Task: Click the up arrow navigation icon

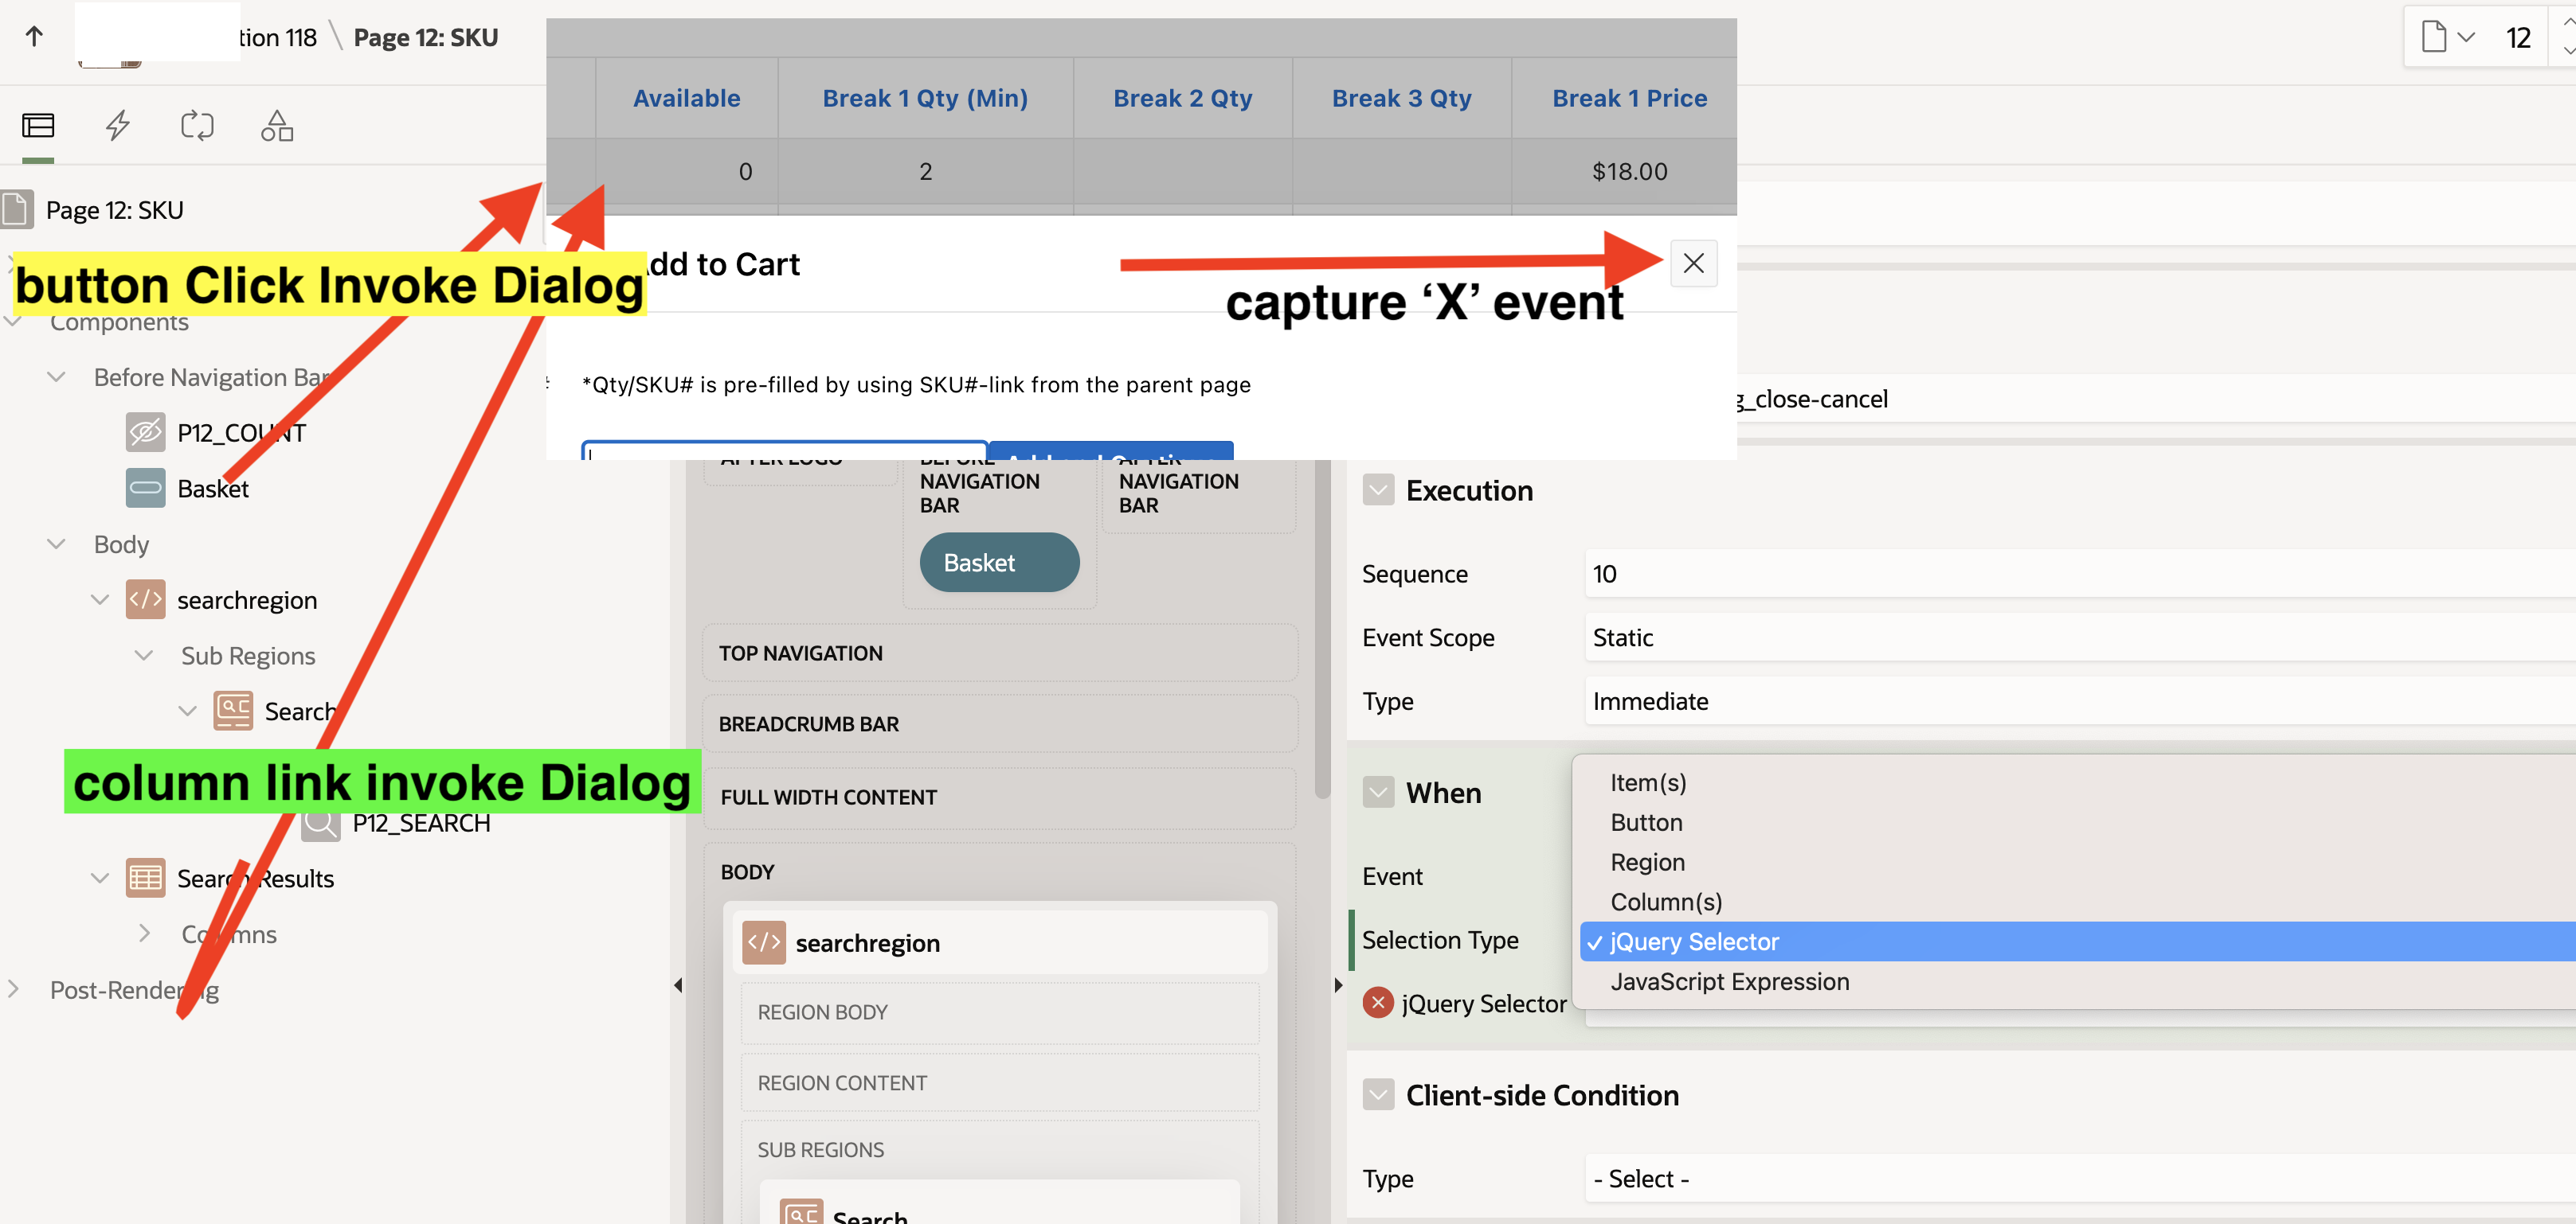Action: [34, 37]
